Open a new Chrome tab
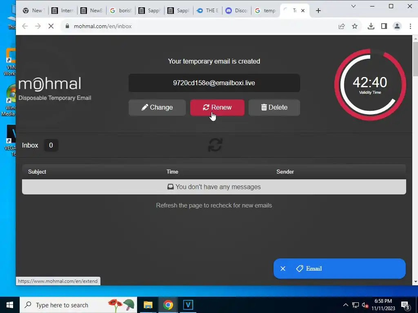Viewport: 418px width, 313px height. click(x=318, y=11)
